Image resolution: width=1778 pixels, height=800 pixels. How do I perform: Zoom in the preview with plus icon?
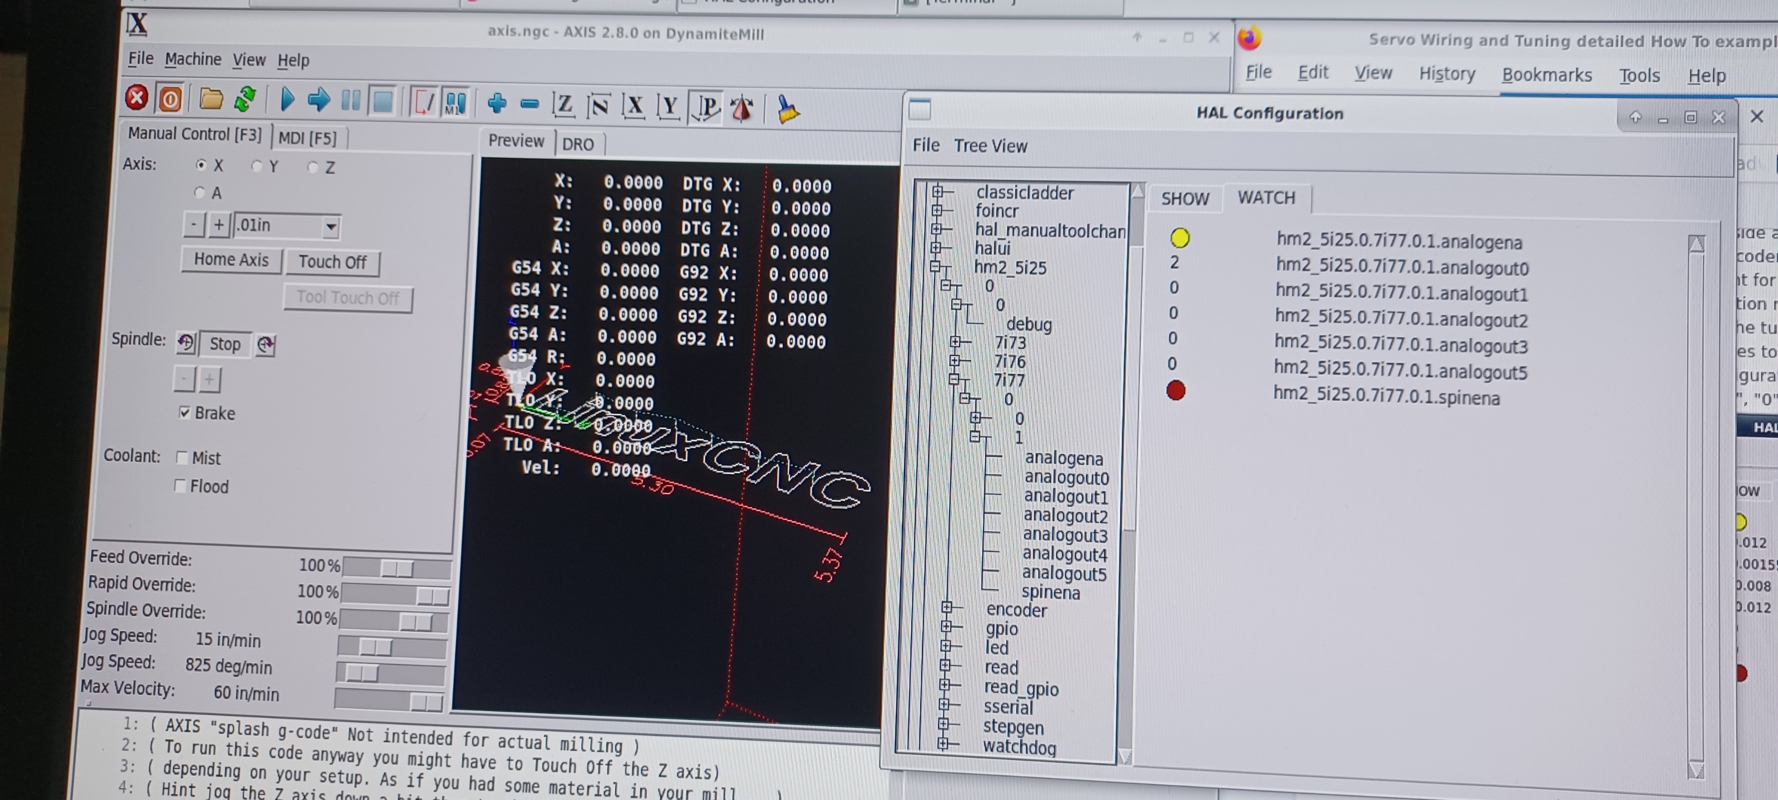click(x=497, y=103)
